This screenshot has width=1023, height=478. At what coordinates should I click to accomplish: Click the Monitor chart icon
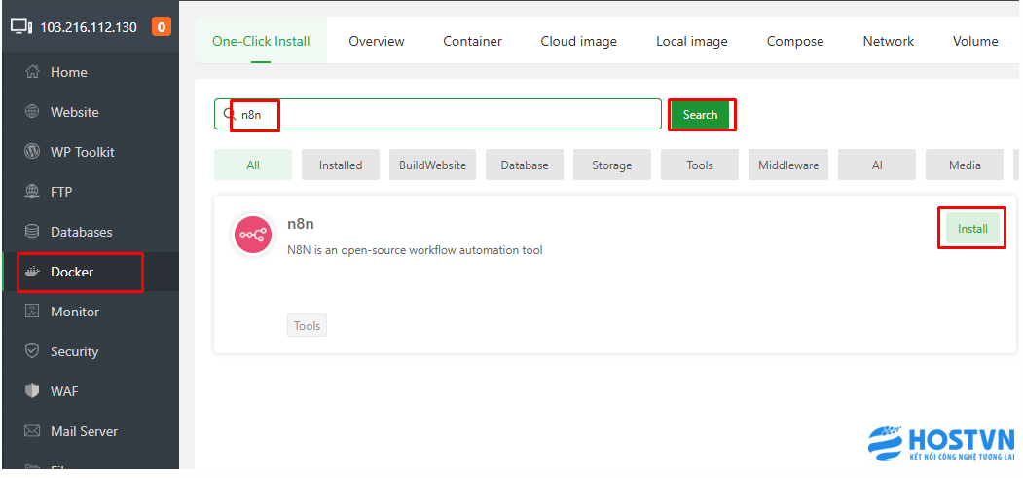tap(31, 312)
